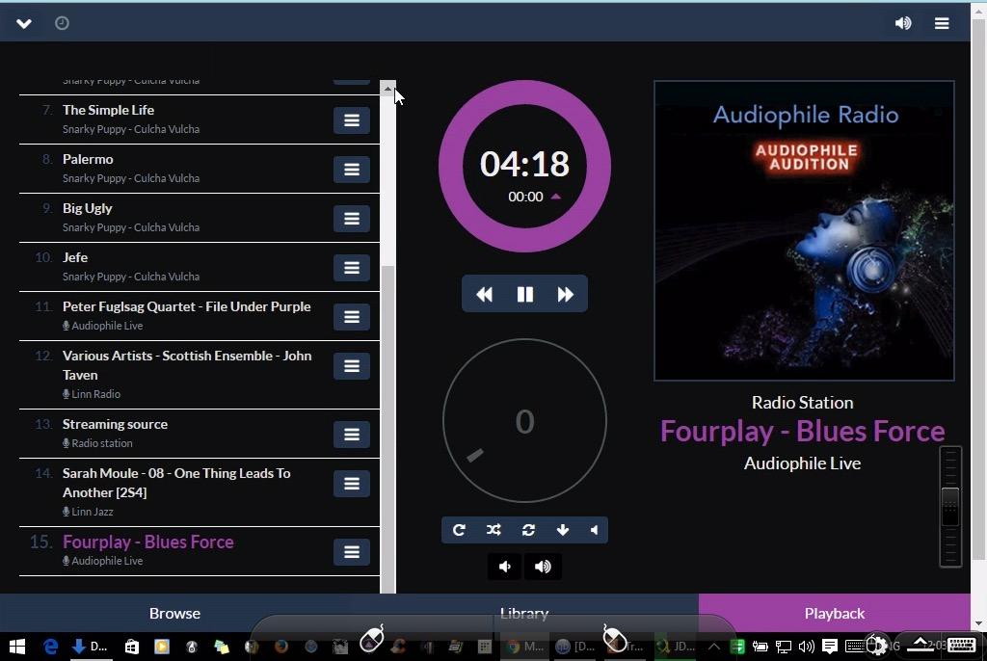This screenshot has width=987, height=661.
Task: Collapse the panel with the top-left chevron
Action: click(24, 24)
